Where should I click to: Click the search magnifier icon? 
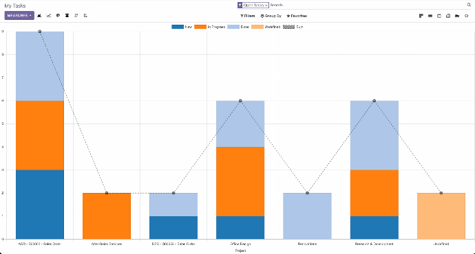[x=469, y=5]
